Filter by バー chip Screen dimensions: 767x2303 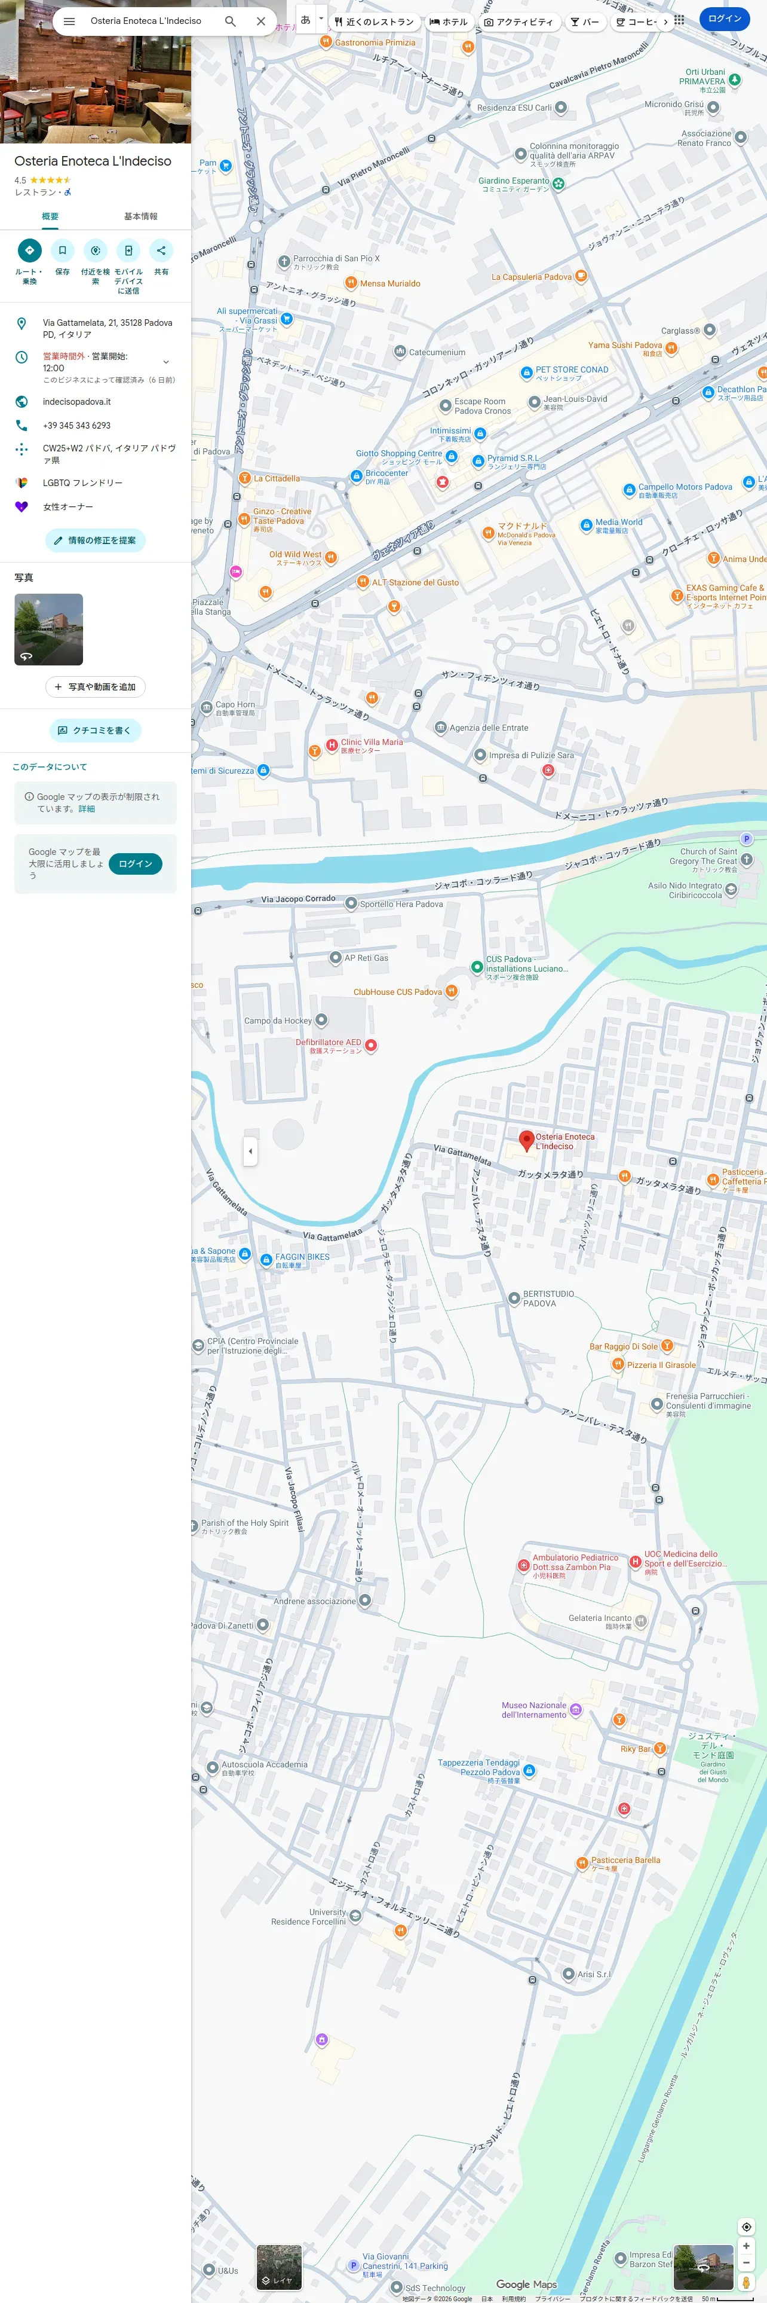pos(585,22)
